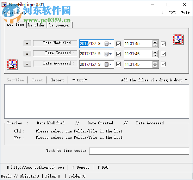Toggle Date Modified time checkbox
The height and width of the screenshot is (180, 193).
(163, 44)
